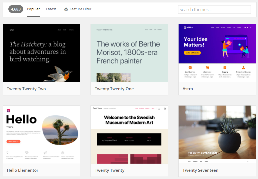Select the eCommerce shopping cart icon in Astra preview
Viewport: 258px width, 179px height.
[x=207, y=67]
